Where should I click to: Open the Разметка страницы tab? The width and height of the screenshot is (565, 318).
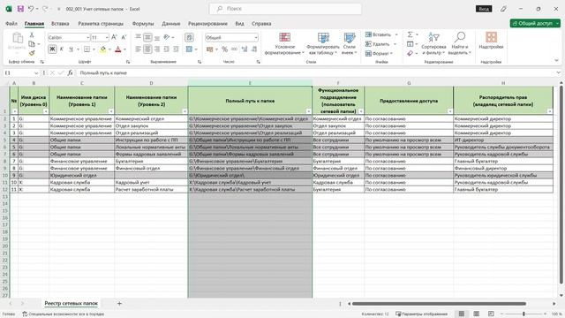coord(101,24)
